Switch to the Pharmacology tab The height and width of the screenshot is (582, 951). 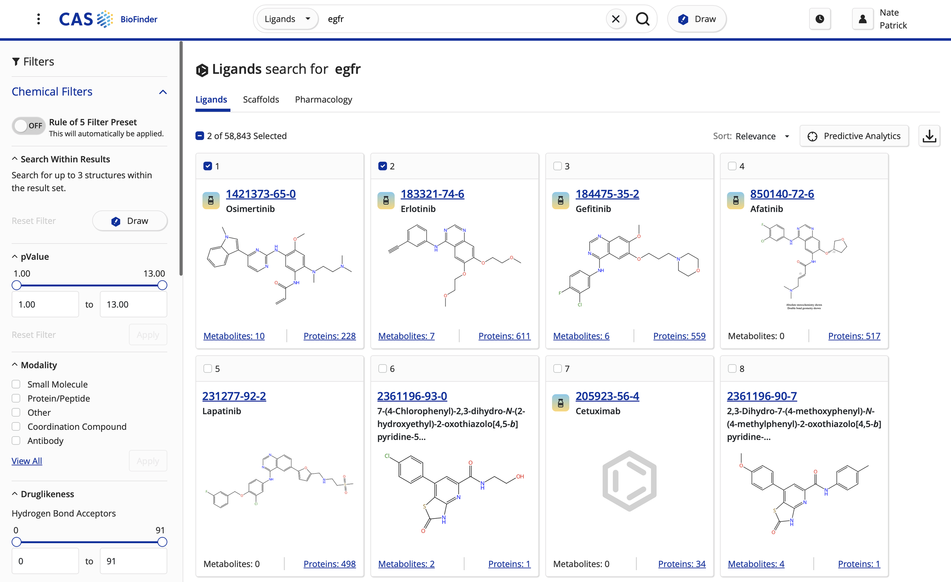pyautogui.click(x=323, y=99)
